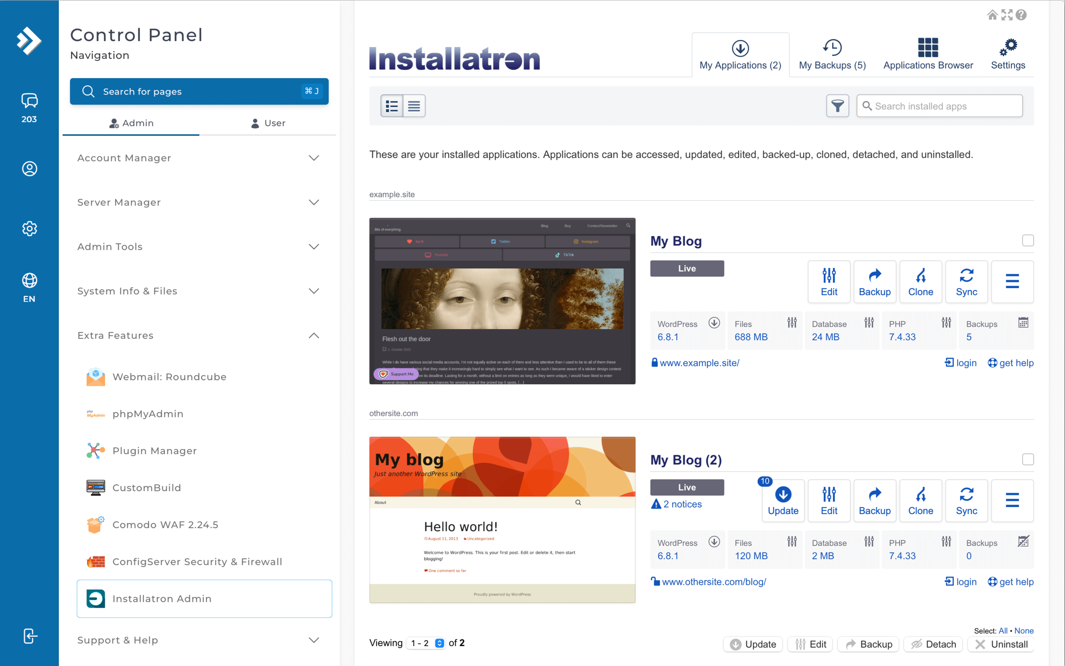Click the bottom Detach button
The height and width of the screenshot is (666, 1065).
tap(933, 645)
